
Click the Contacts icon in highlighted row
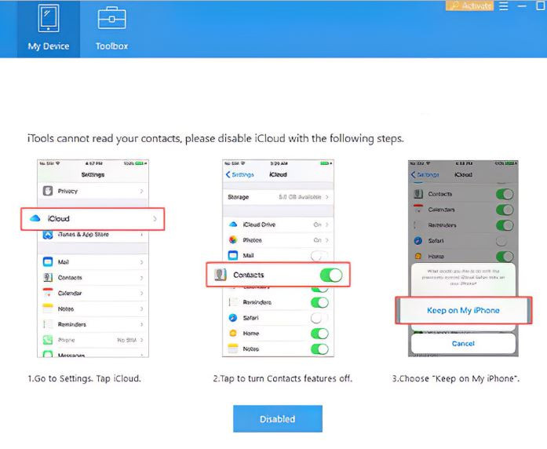pyautogui.click(x=220, y=275)
